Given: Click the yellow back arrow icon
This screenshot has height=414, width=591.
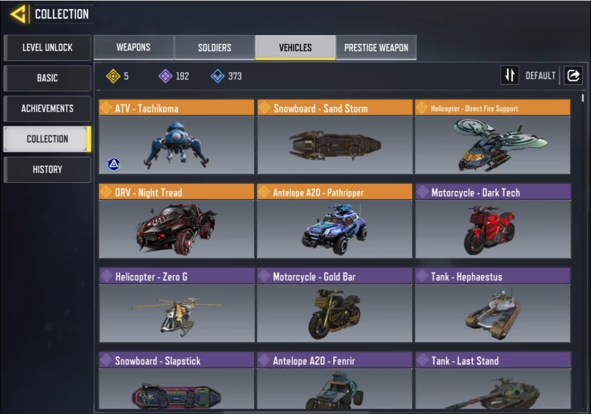Looking at the screenshot, I should (18, 14).
